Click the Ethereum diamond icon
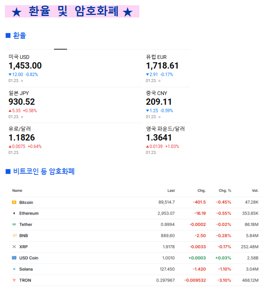The image size is (263, 287). pos(14,214)
